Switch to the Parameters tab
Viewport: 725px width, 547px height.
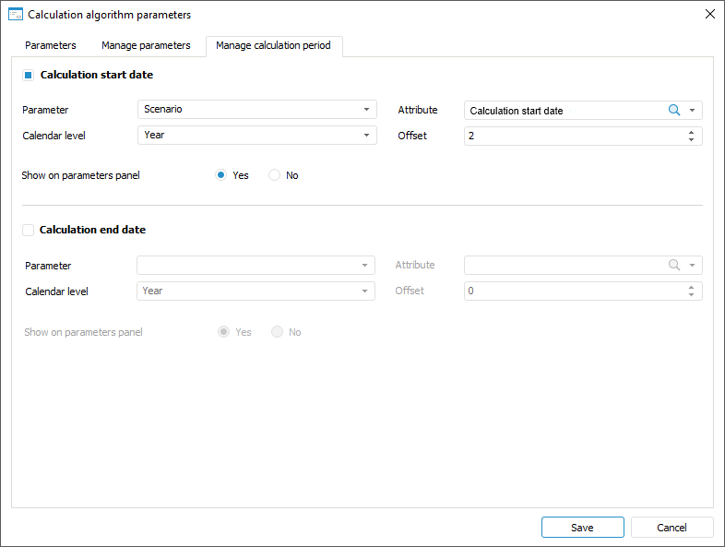click(51, 45)
